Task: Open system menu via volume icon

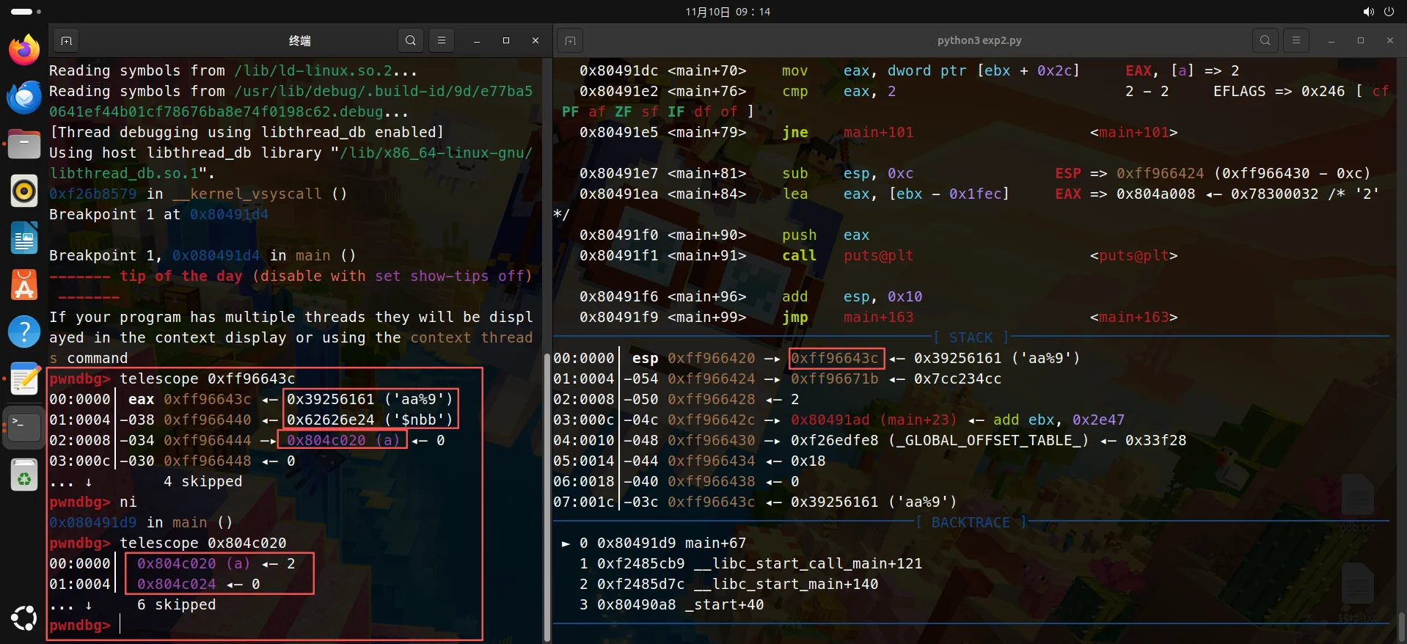Action: point(1369,12)
